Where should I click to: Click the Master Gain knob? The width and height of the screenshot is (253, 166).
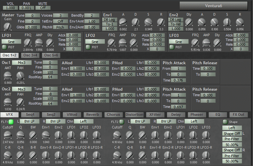[x=7, y=26]
